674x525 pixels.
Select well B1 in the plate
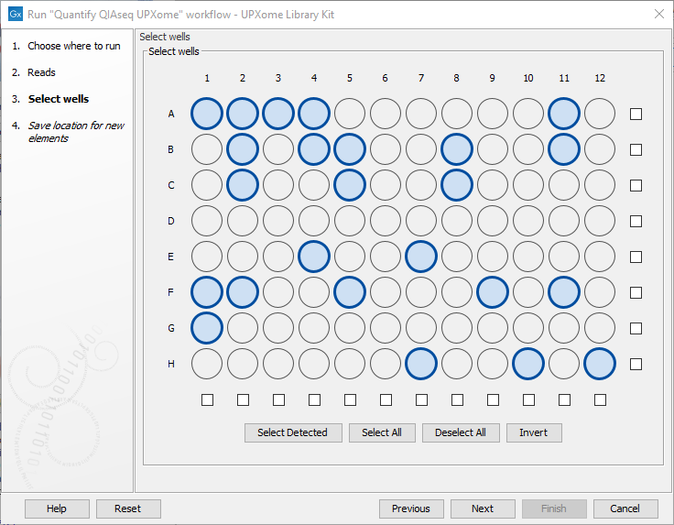[207, 149]
